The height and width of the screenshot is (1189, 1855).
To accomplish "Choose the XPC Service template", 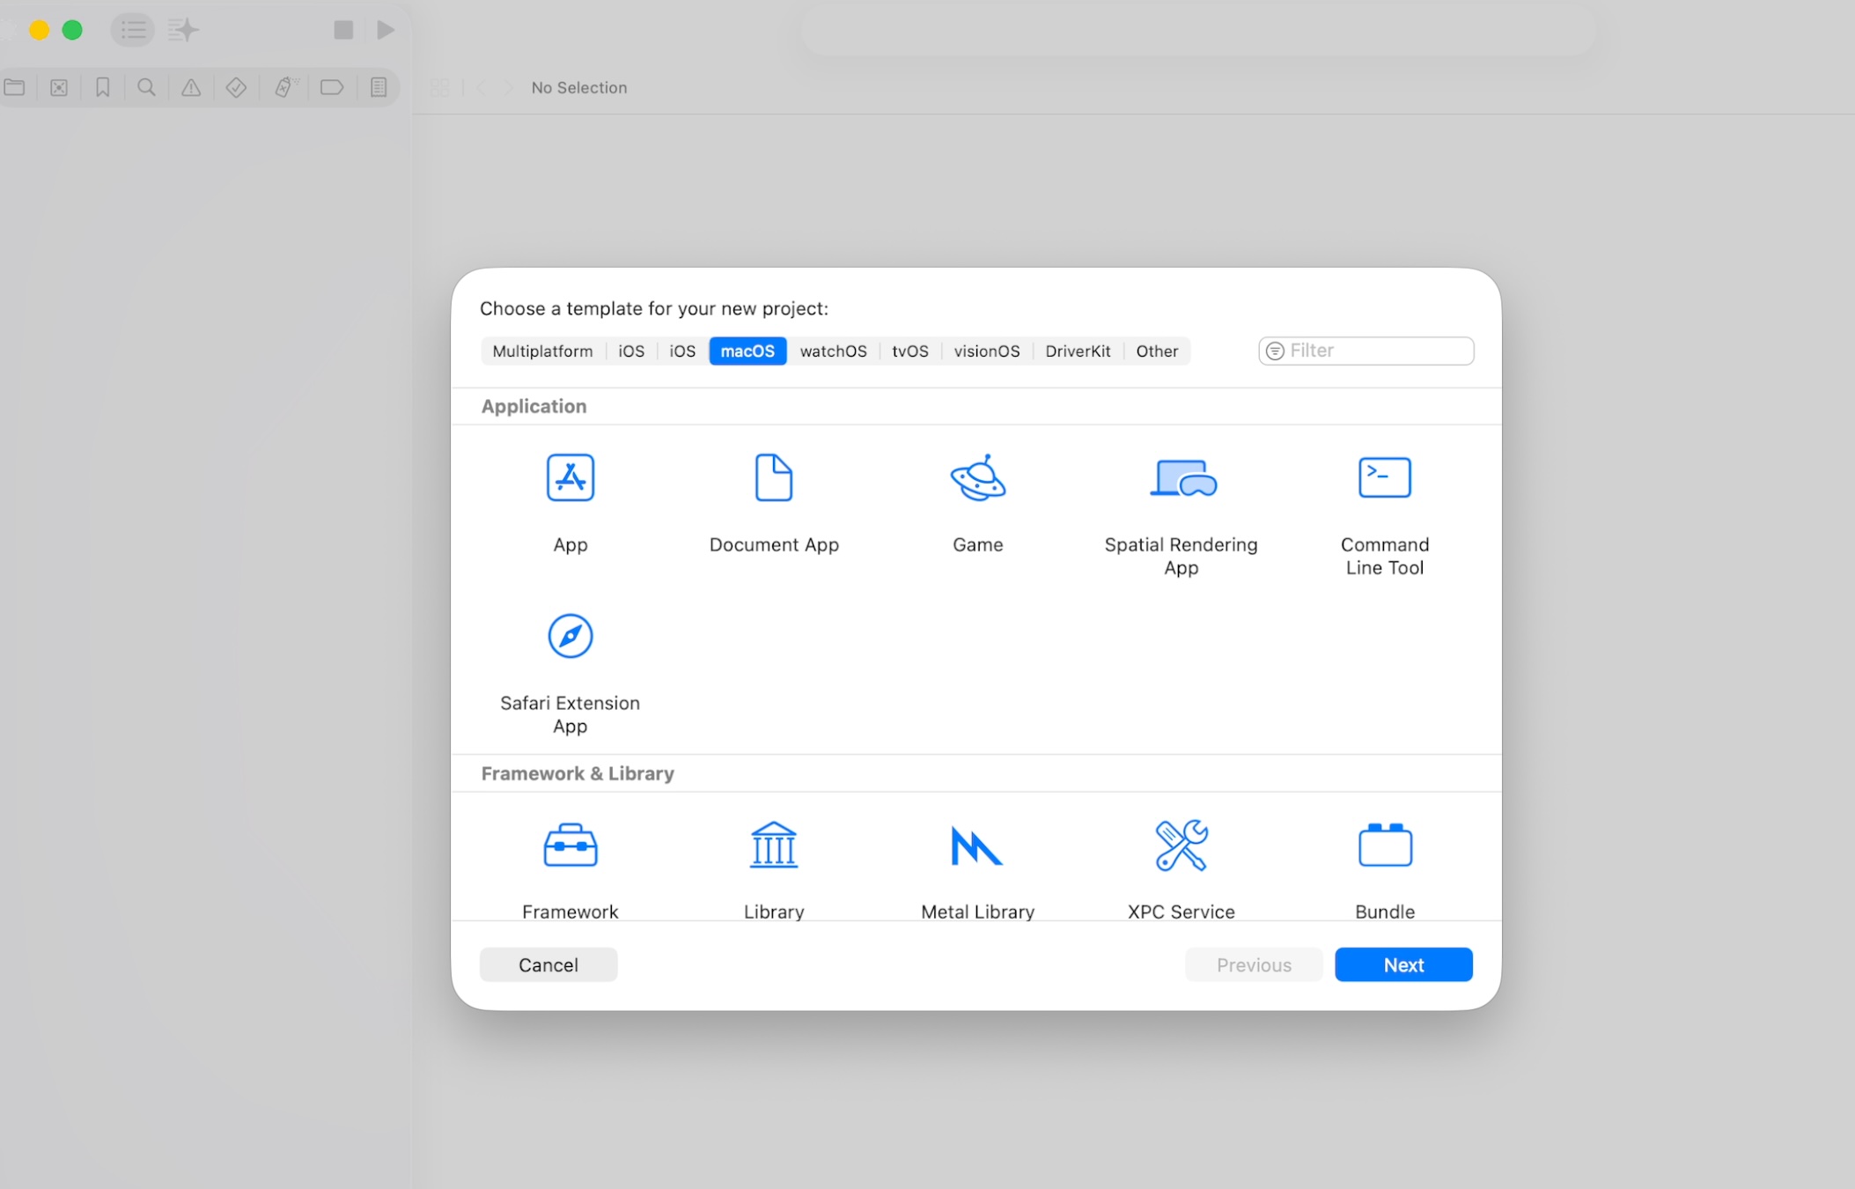I will click(x=1181, y=846).
